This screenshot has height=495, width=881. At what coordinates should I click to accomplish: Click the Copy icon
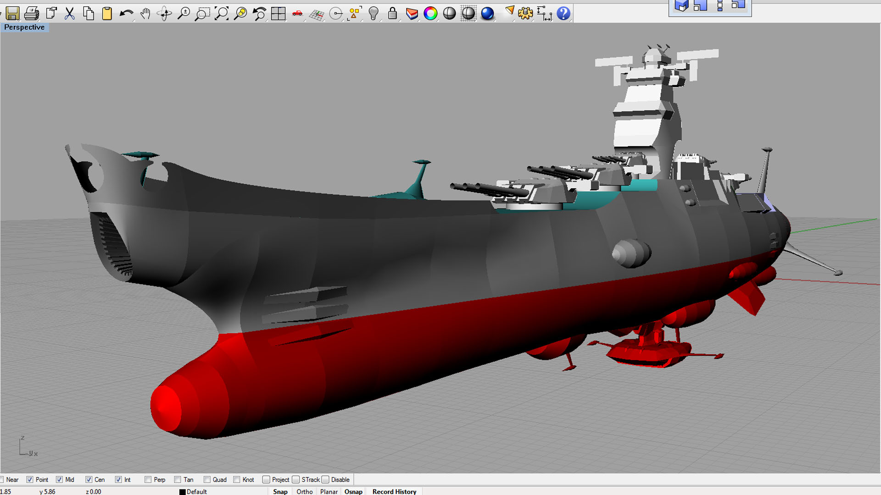(89, 13)
